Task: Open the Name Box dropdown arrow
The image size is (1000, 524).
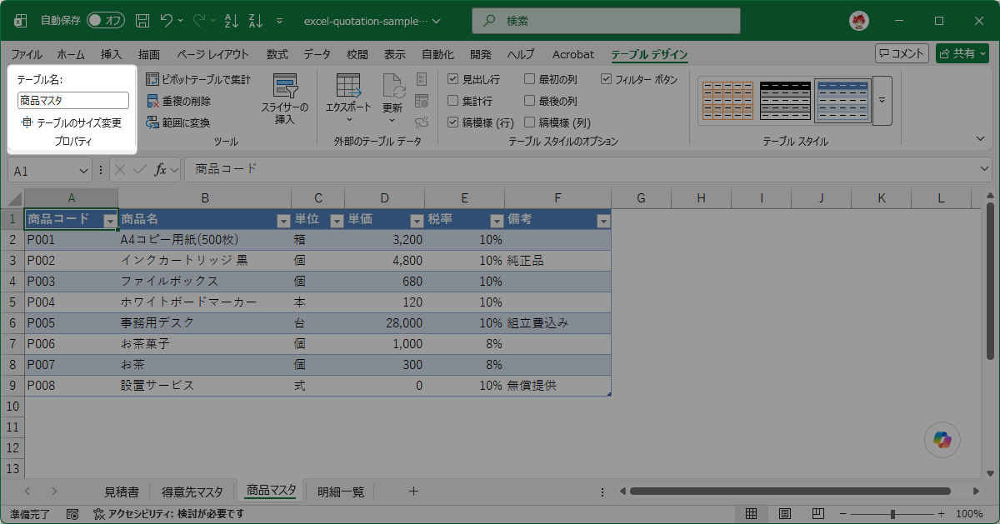Action: point(83,170)
